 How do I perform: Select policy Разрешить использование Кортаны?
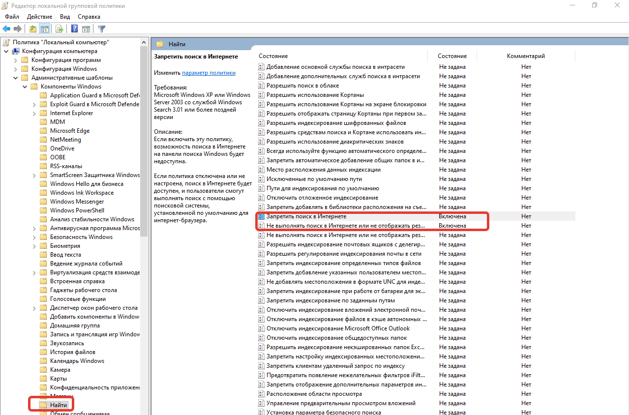[x=315, y=95]
